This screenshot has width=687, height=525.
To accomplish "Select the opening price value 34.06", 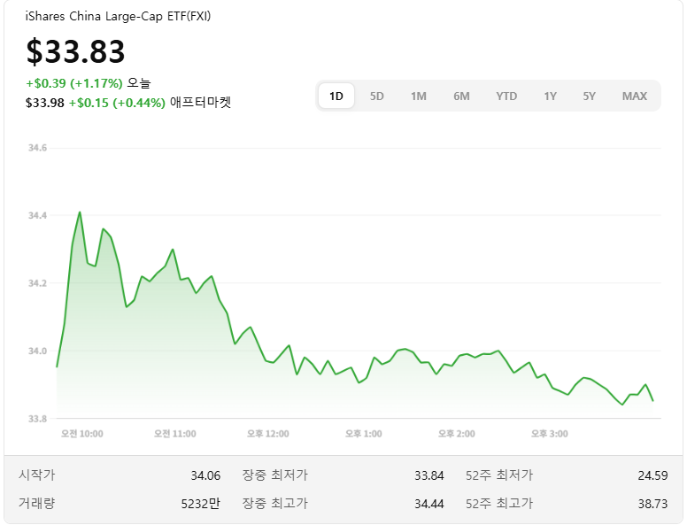I will tap(205, 475).
